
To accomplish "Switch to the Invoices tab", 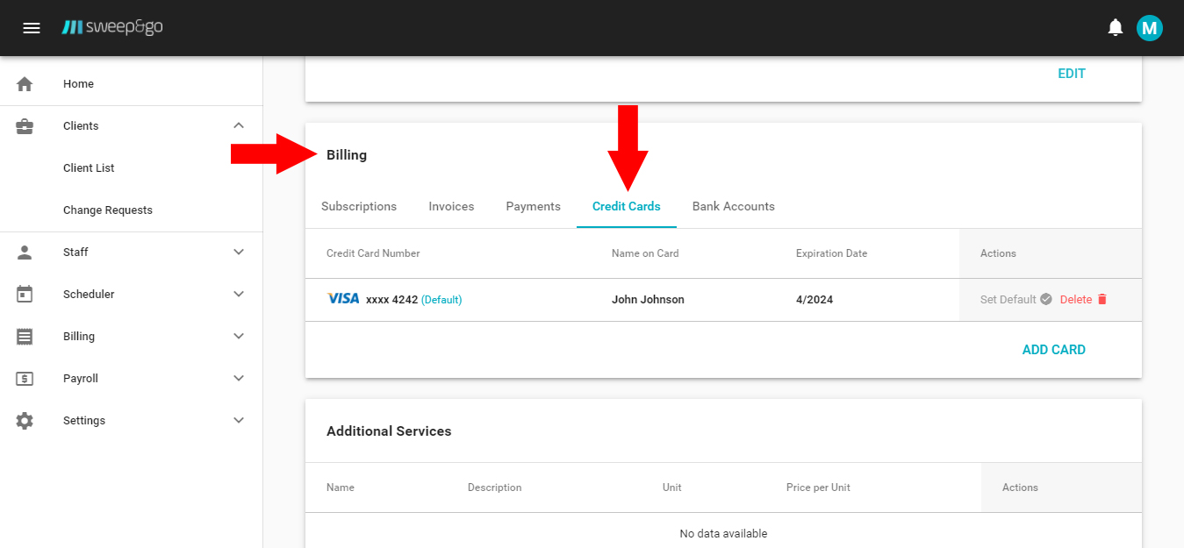I will 451,207.
